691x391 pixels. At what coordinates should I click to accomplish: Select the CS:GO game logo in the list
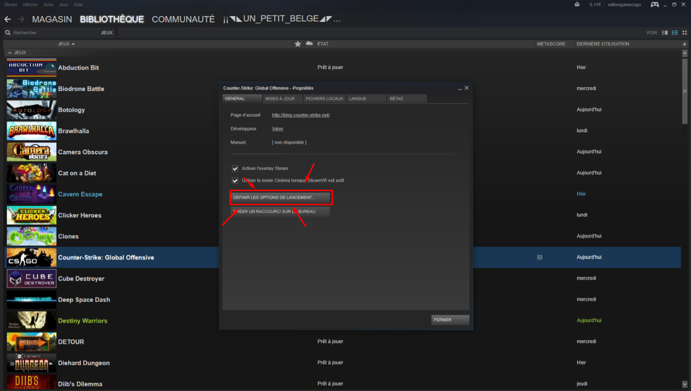pyautogui.click(x=32, y=257)
